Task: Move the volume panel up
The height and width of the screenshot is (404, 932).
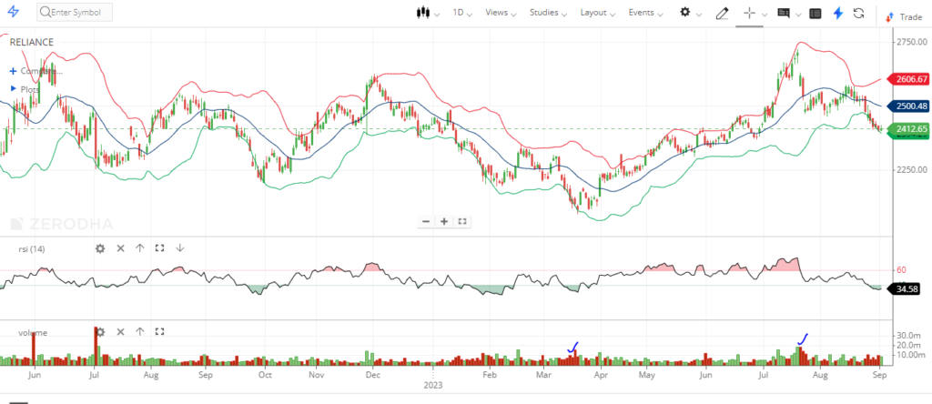Action: click(139, 332)
